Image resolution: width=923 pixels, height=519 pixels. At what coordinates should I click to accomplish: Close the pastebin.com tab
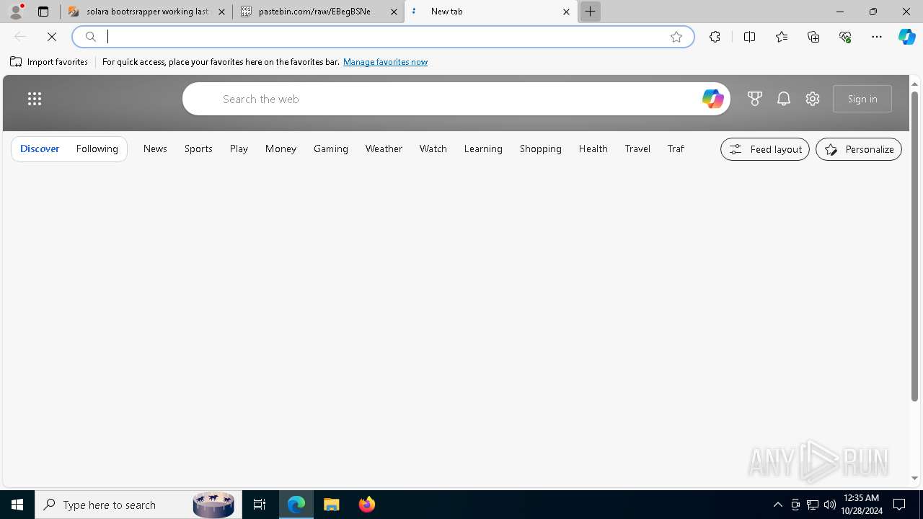pos(394,12)
